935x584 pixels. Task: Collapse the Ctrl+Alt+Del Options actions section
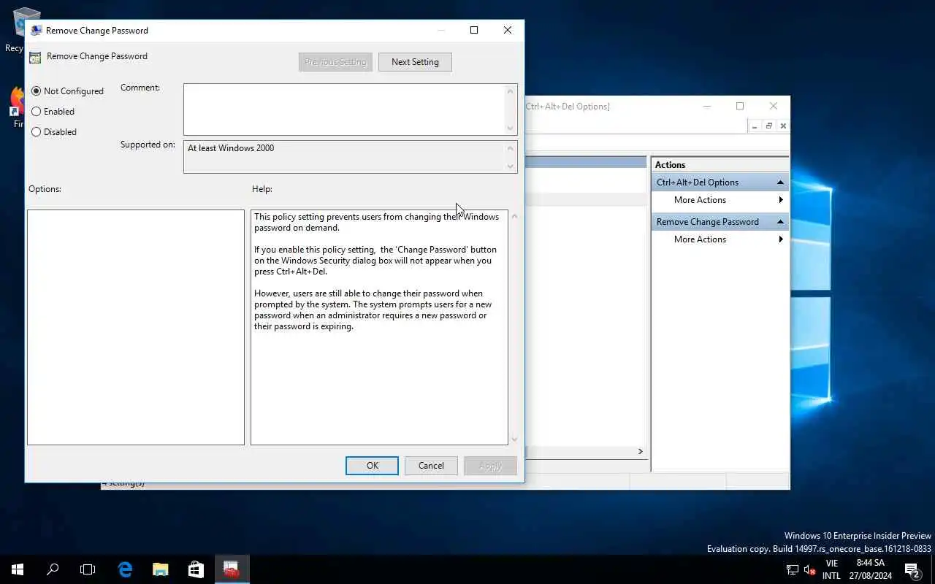point(780,182)
